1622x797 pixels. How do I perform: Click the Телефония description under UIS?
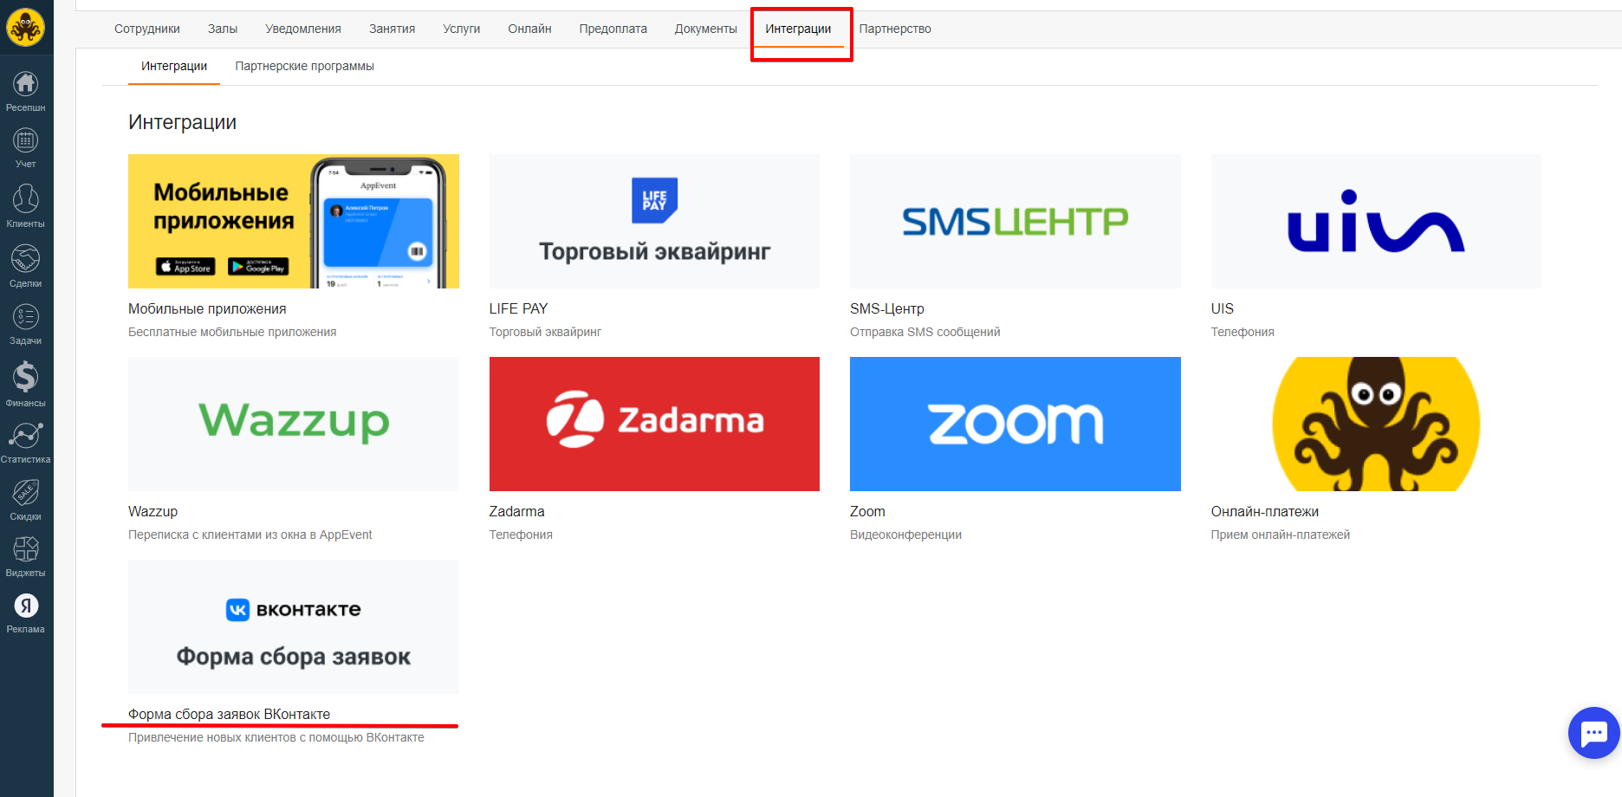[x=1242, y=332]
